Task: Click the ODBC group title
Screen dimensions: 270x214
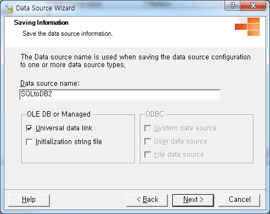Action: click(x=155, y=114)
